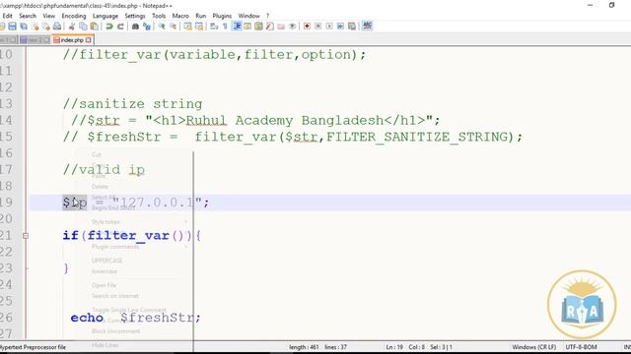Choose Open File in context menu
This screenshot has height=354, width=631.
coord(104,285)
